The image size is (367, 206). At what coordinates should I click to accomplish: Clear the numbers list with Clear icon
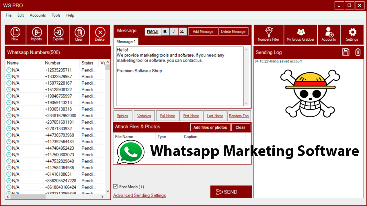click(79, 34)
